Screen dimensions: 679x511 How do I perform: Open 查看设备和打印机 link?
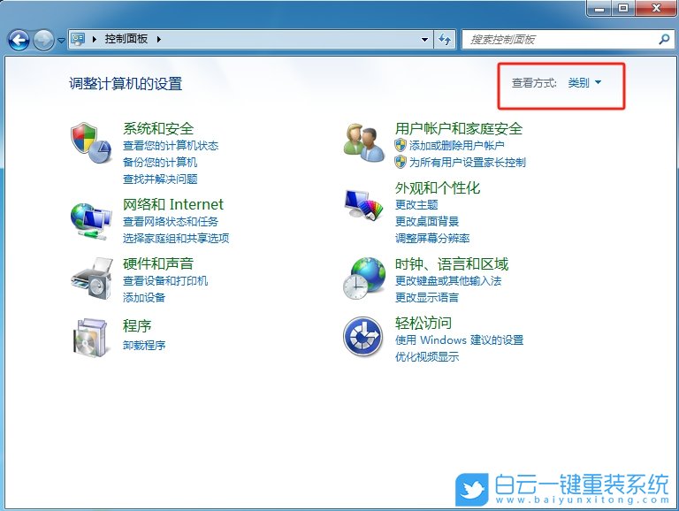point(165,281)
